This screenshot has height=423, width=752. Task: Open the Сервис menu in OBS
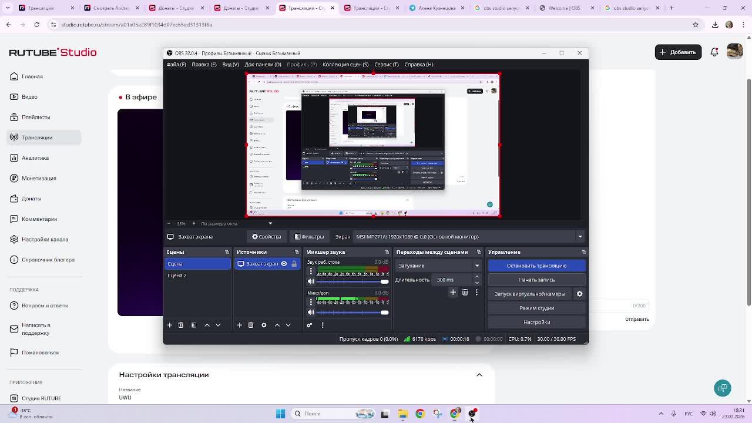pyautogui.click(x=386, y=65)
